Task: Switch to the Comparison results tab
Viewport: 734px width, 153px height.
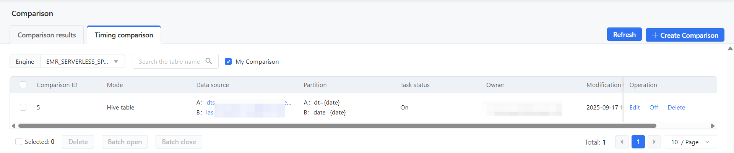Action: 47,35
